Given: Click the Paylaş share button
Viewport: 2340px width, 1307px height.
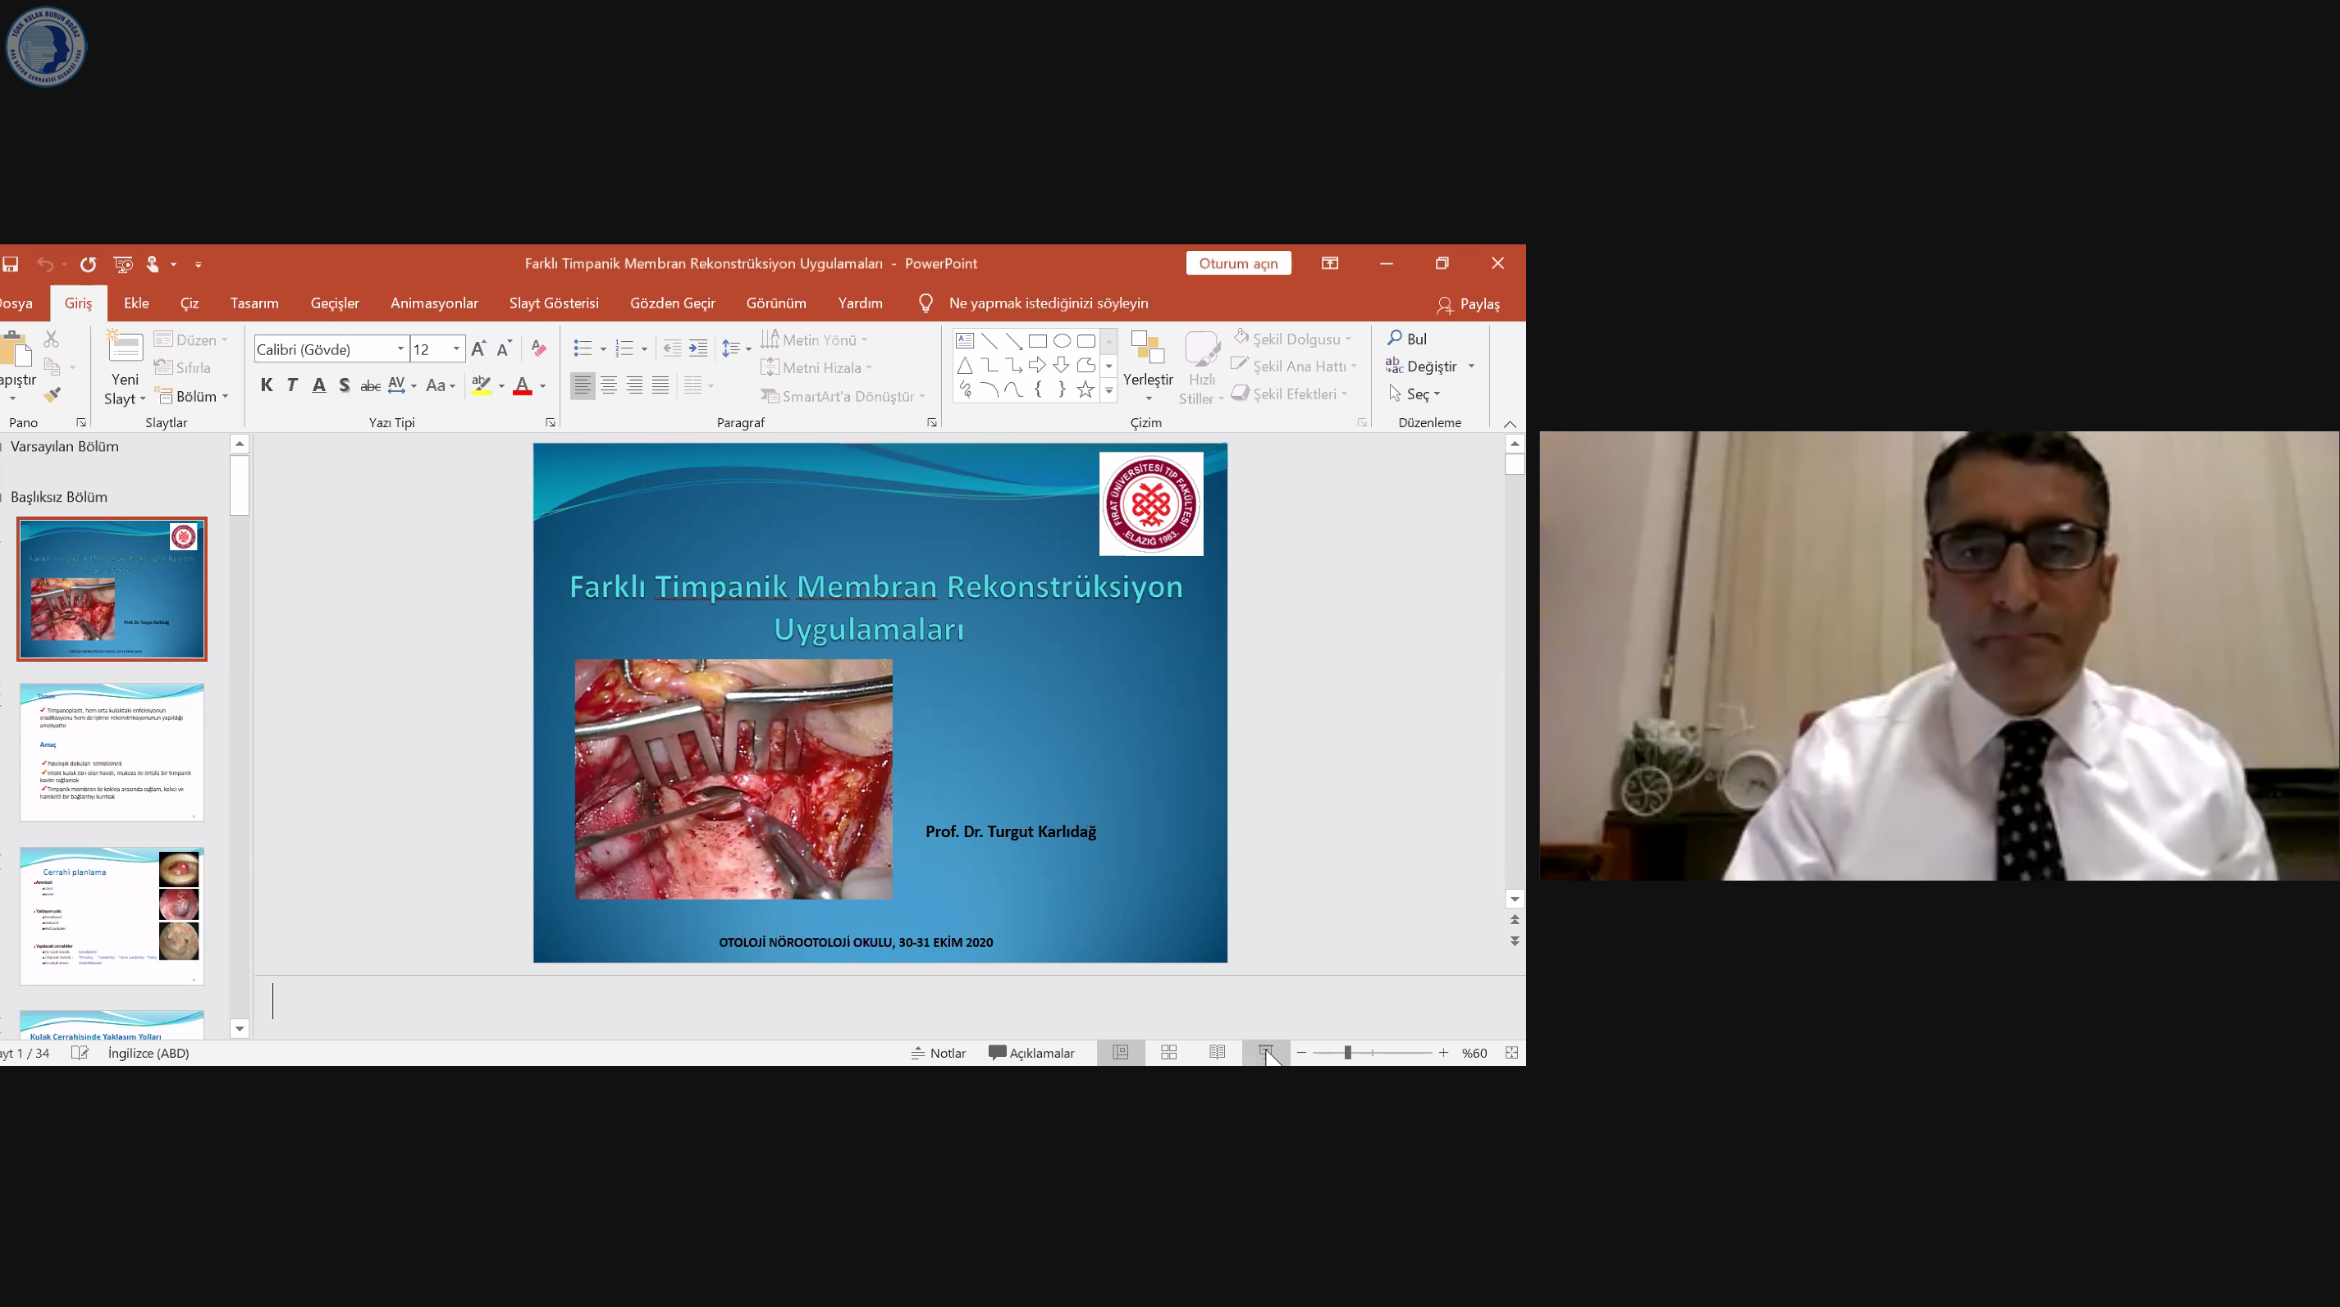Looking at the screenshot, I should coord(1468,304).
